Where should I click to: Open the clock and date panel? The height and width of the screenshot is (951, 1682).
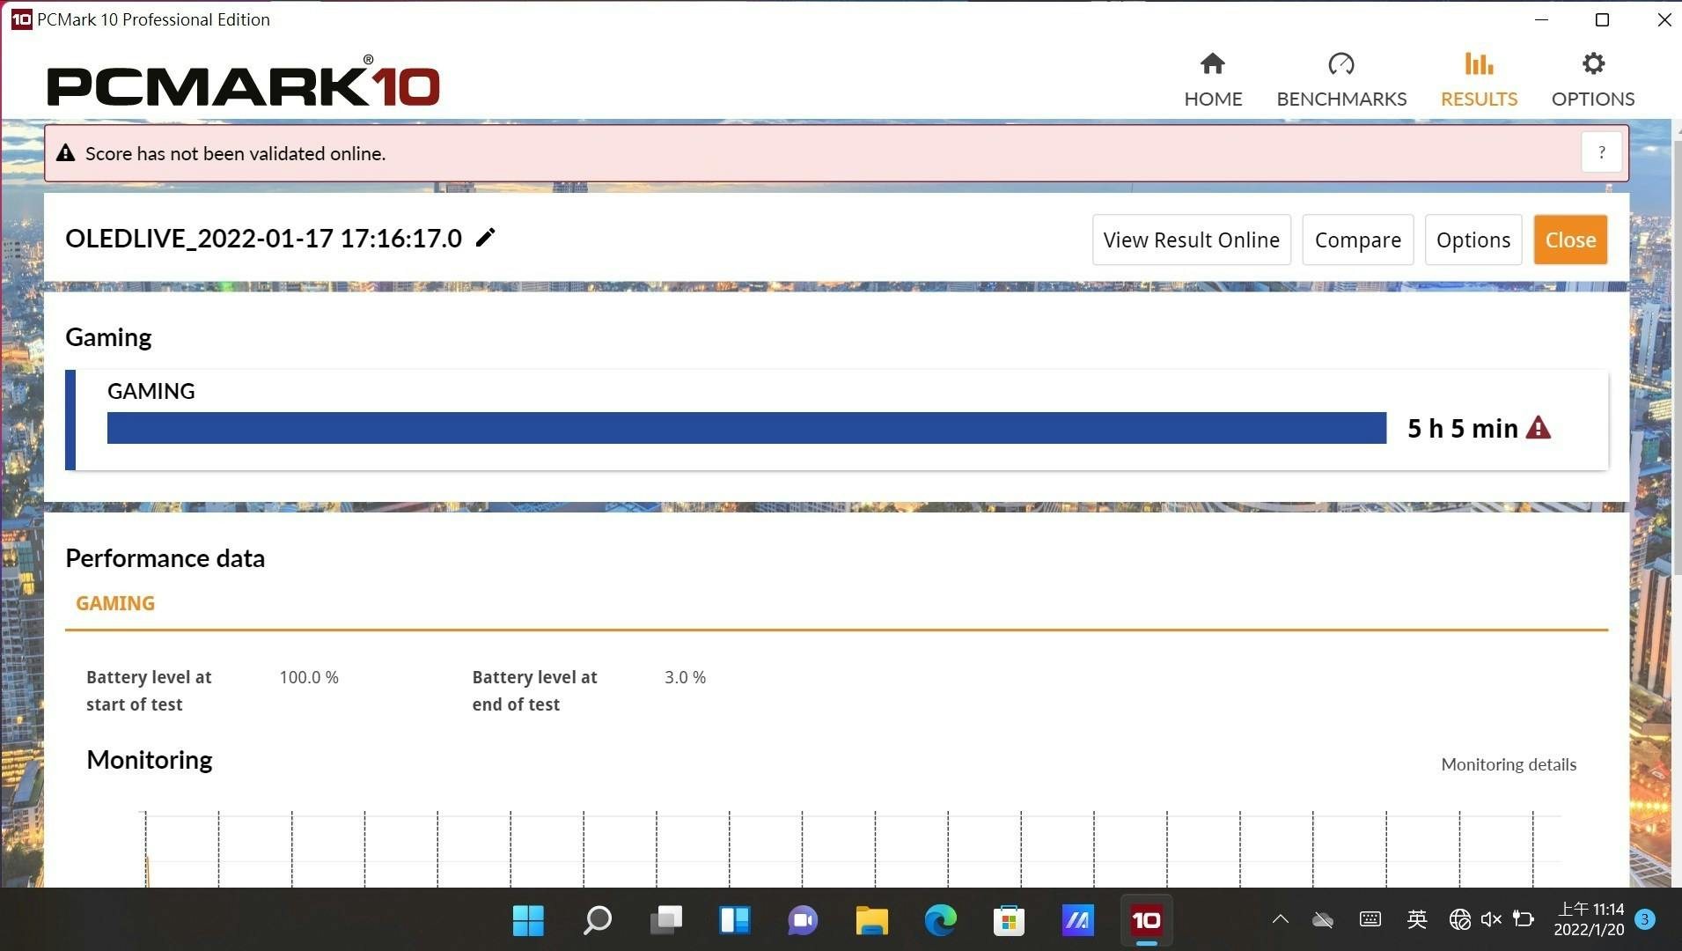(x=1590, y=919)
